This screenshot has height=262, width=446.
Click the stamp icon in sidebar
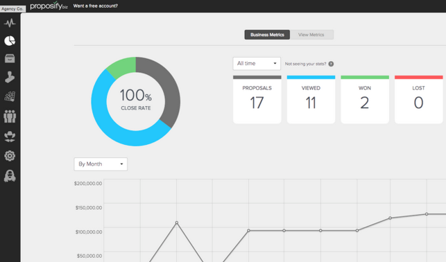(x=10, y=77)
